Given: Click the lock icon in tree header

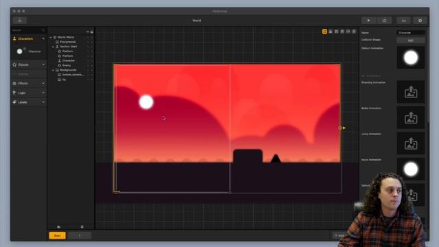Looking at the screenshot, I should pyautogui.click(x=92, y=32).
